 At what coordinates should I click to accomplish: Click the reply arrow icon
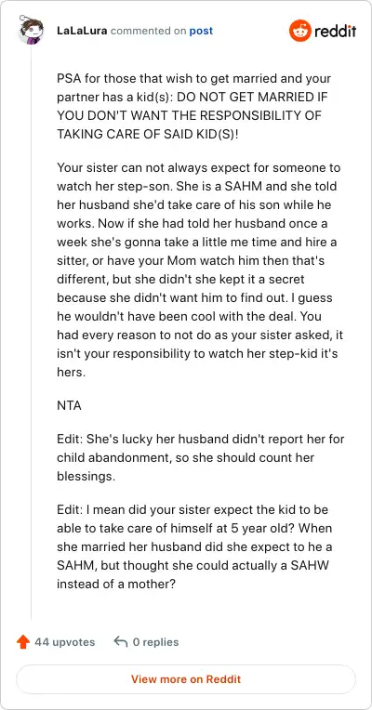click(121, 641)
